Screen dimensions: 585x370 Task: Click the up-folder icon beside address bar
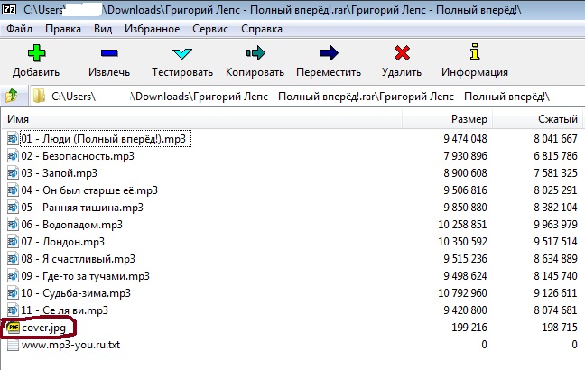[x=13, y=96]
